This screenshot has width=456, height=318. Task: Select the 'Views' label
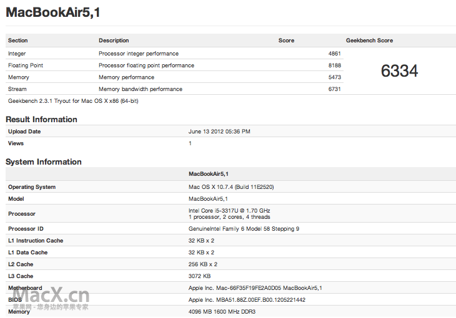coord(16,143)
